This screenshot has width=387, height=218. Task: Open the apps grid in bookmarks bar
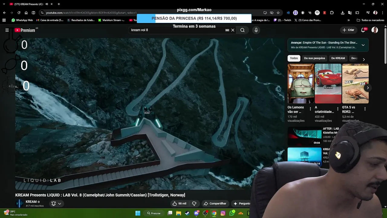point(4,20)
